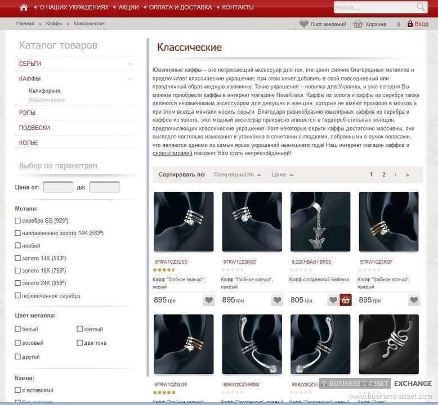Check the 'с вставками' stones filter
This screenshot has height=405, width=438.
[x=17, y=390]
